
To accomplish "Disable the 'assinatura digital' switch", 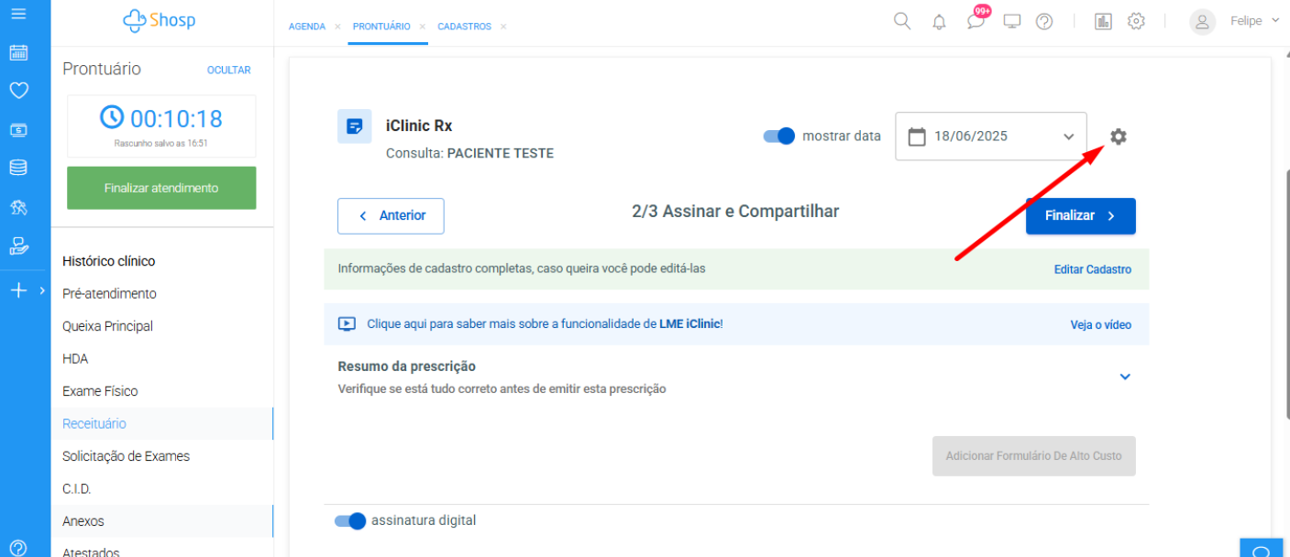I will coord(350,520).
